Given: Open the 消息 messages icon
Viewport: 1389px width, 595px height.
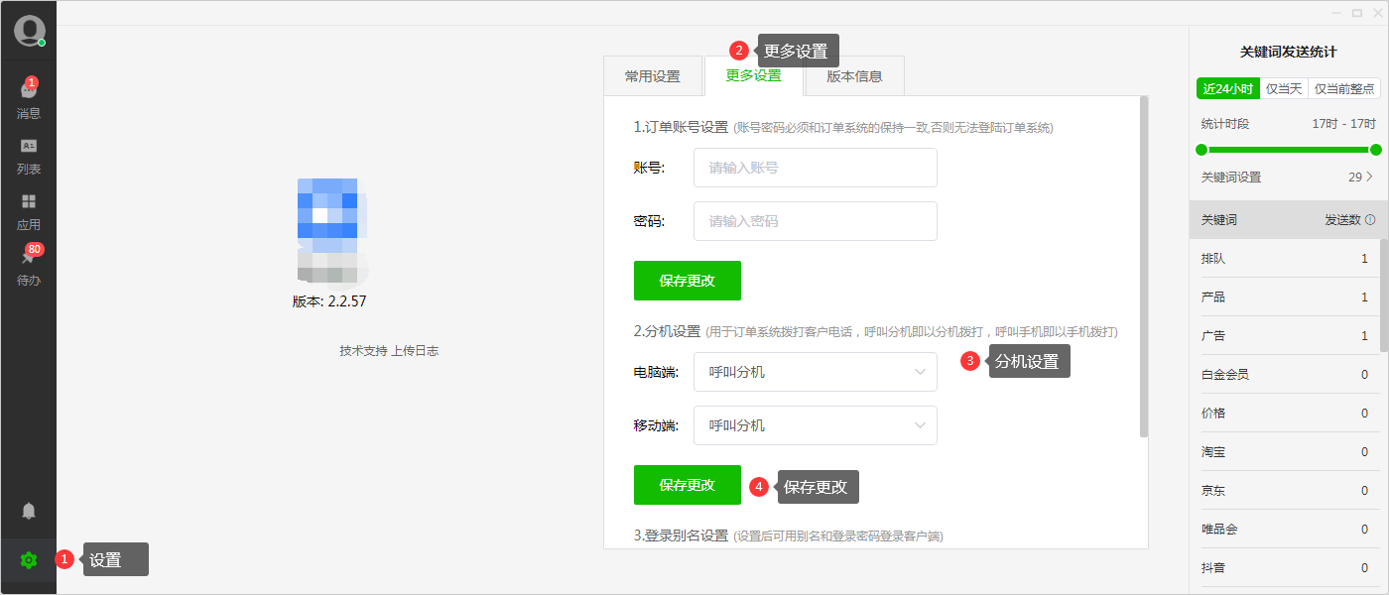Looking at the screenshot, I should (x=29, y=90).
